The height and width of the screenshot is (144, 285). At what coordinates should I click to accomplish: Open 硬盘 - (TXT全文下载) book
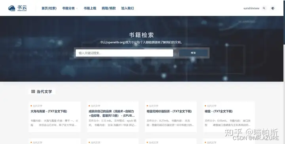point(218,111)
